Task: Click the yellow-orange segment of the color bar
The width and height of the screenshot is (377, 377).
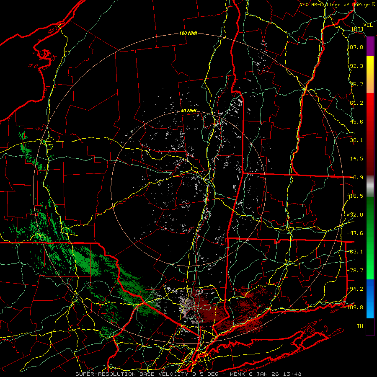Action: pos(370,75)
